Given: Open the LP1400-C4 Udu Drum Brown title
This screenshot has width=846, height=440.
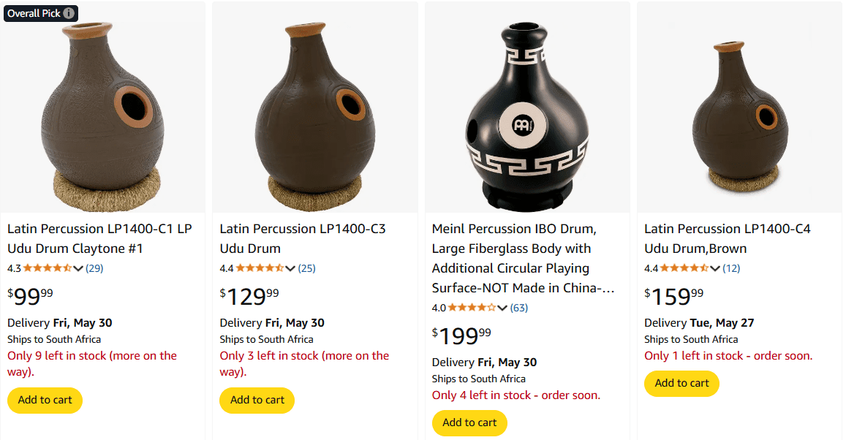Looking at the screenshot, I should coord(727,238).
